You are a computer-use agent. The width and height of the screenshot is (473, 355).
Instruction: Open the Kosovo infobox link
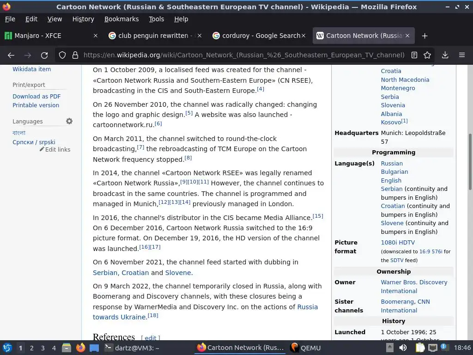(x=391, y=122)
